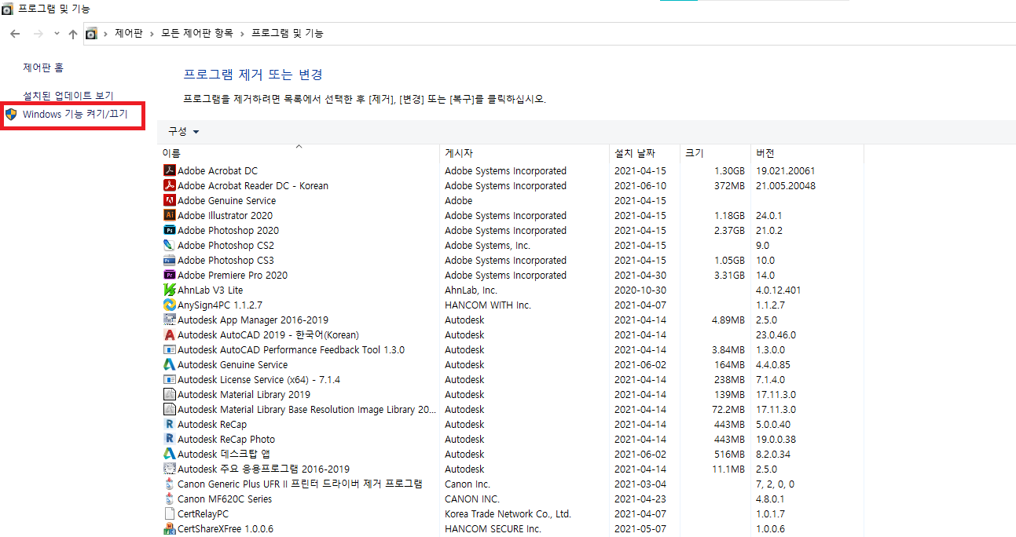Click the size value 3.31GB
Screen dimensions: 1016x537
pyautogui.click(x=729, y=275)
